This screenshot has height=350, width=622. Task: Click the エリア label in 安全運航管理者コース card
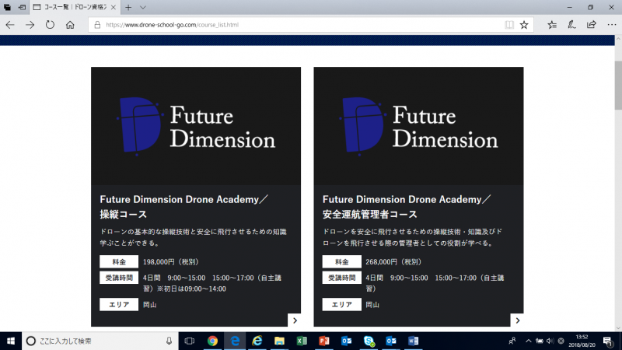341,304
